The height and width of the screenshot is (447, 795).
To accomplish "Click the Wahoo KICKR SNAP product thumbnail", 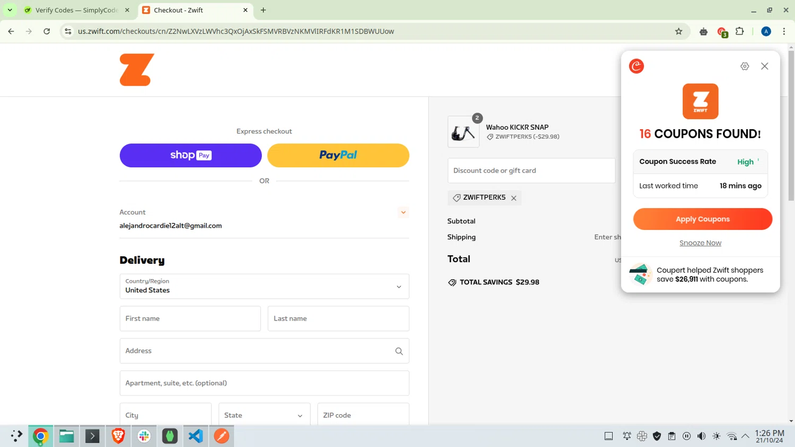I will point(463,132).
